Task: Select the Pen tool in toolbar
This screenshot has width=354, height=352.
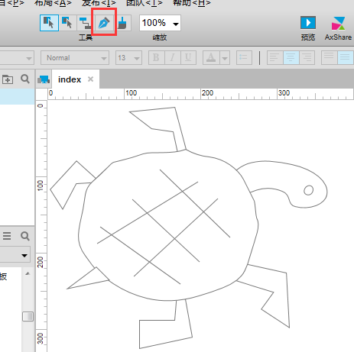Action: [x=104, y=23]
